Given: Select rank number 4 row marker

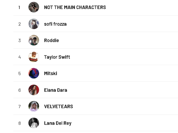Looking at the screenshot, I should pyautogui.click(x=19, y=57).
